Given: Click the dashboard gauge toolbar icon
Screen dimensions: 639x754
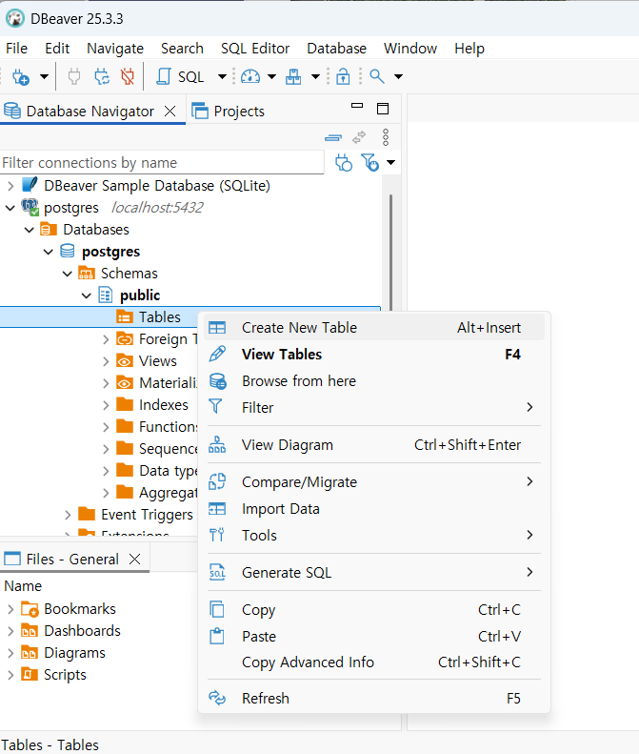Looking at the screenshot, I should coord(250,76).
